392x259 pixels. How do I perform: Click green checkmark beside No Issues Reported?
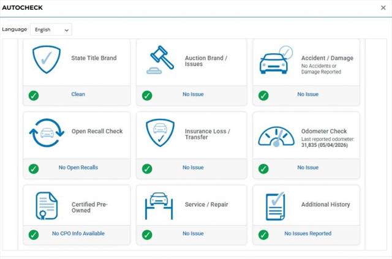tap(263, 235)
